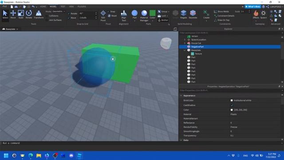
Task: Toggle the Join Surfaces checkbox
Action: 47,20
